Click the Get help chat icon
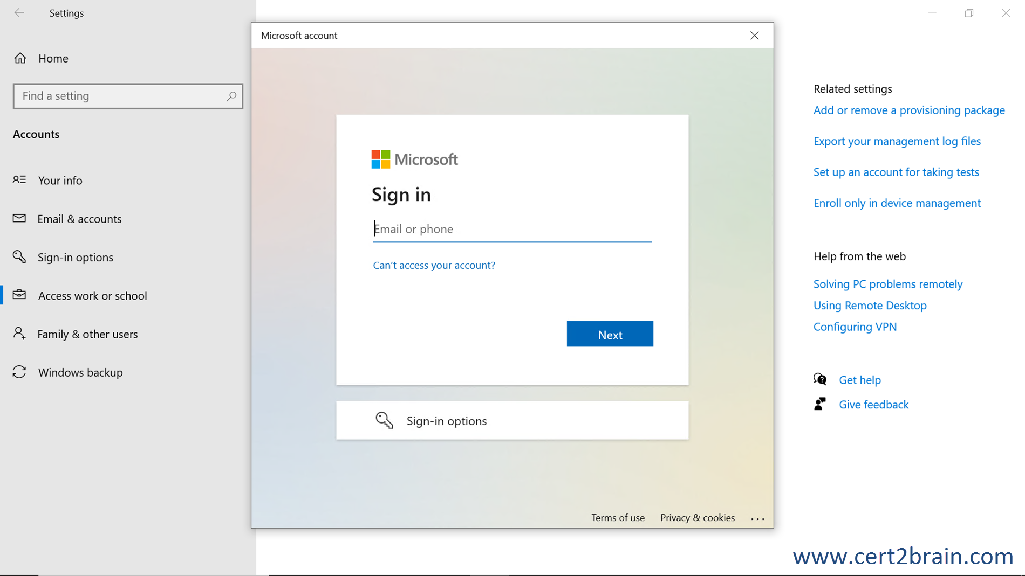Screen dimensions: 1025x576 (820, 379)
